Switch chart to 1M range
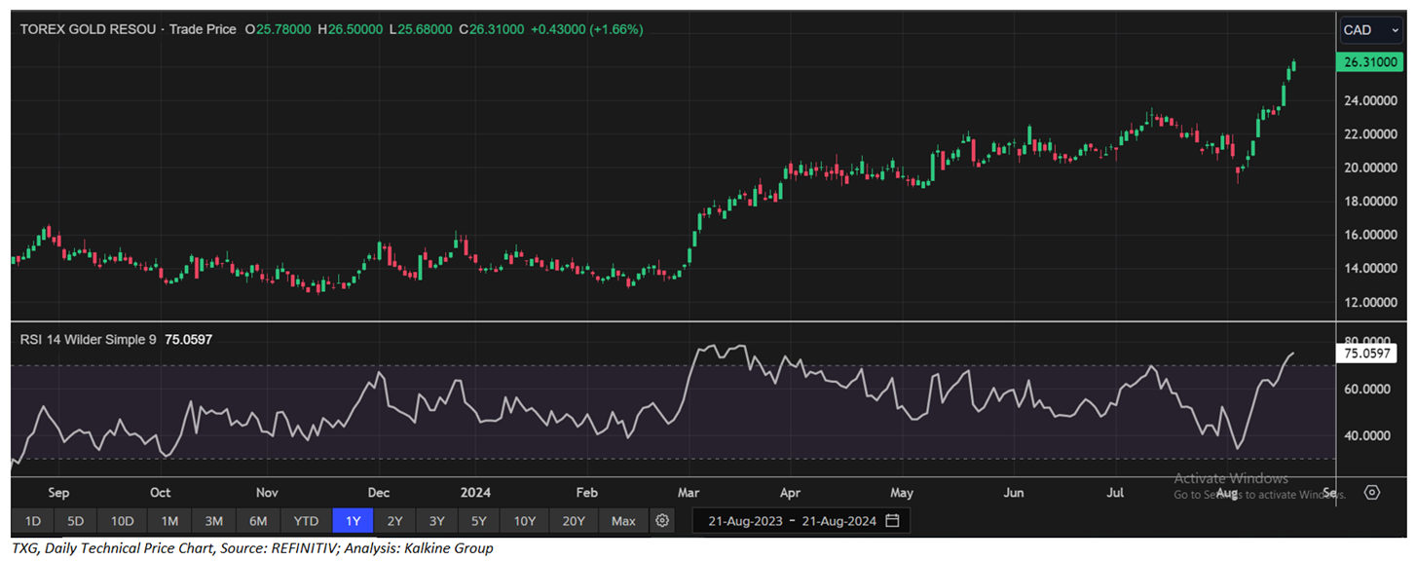The height and width of the screenshot is (561, 1416). (169, 521)
